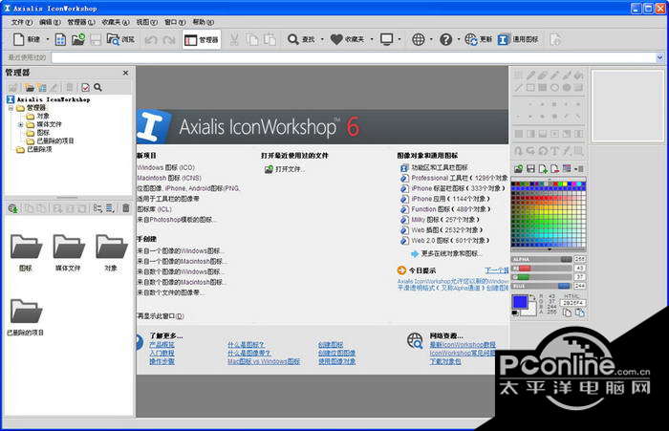Select the 已删除项 tree folder
Screen dimensions: 669x431
(x=33, y=149)
